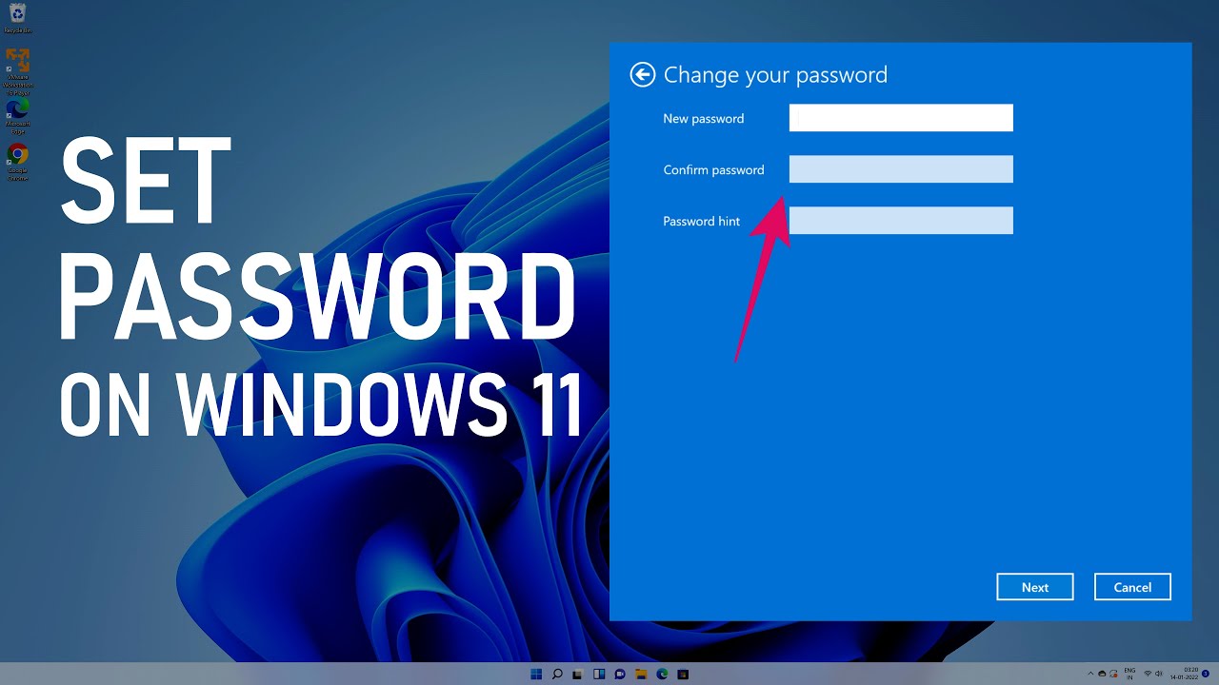Screen dimensions: 1219x685
Task: Open the clock and date flyout
Action: pos(1183,674)
